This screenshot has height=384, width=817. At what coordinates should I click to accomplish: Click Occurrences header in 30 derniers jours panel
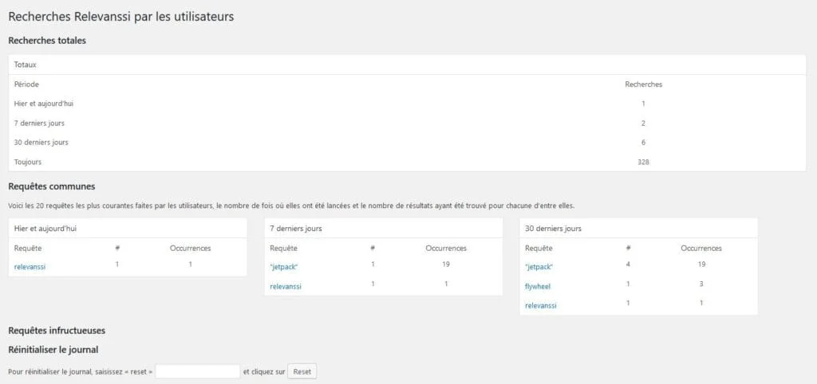[701, 248]
